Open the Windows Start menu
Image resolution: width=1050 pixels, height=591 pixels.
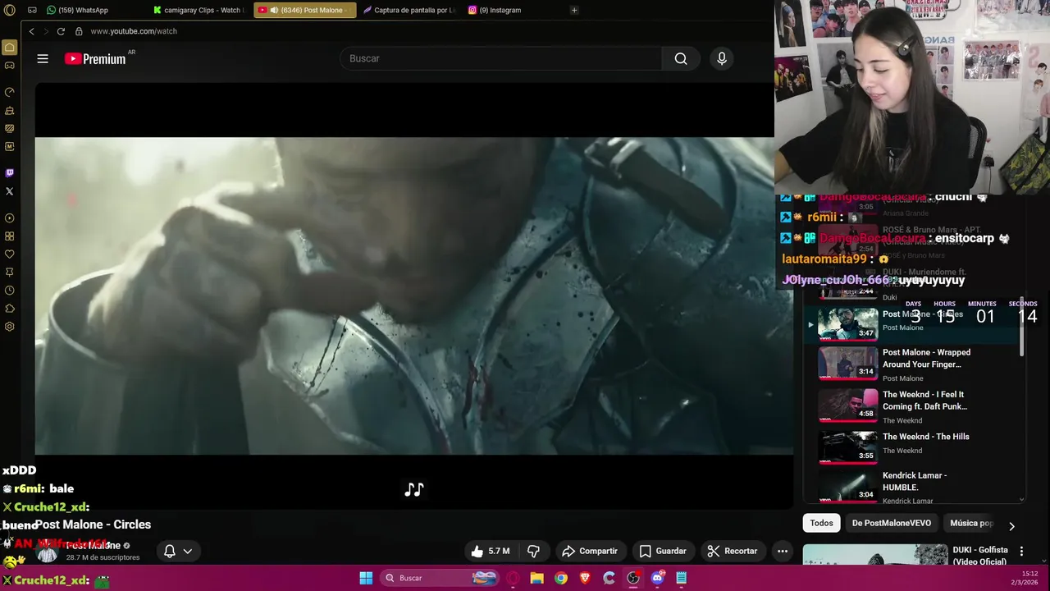coord(366,578)
